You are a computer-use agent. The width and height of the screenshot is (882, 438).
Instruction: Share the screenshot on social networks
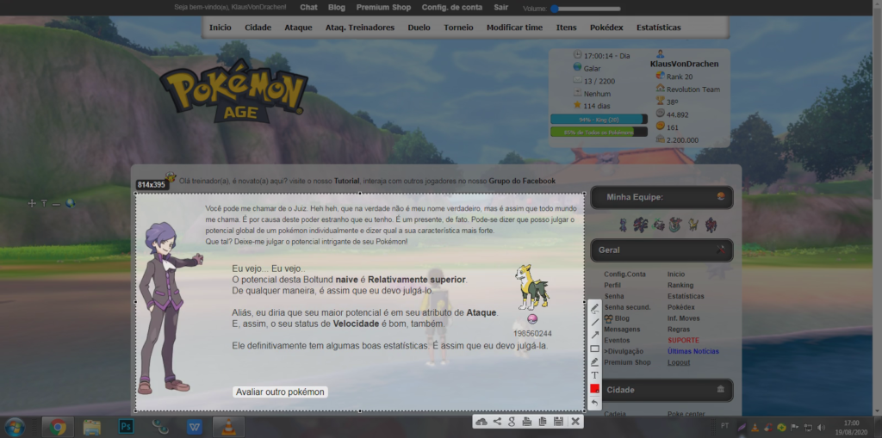[497, 422]
